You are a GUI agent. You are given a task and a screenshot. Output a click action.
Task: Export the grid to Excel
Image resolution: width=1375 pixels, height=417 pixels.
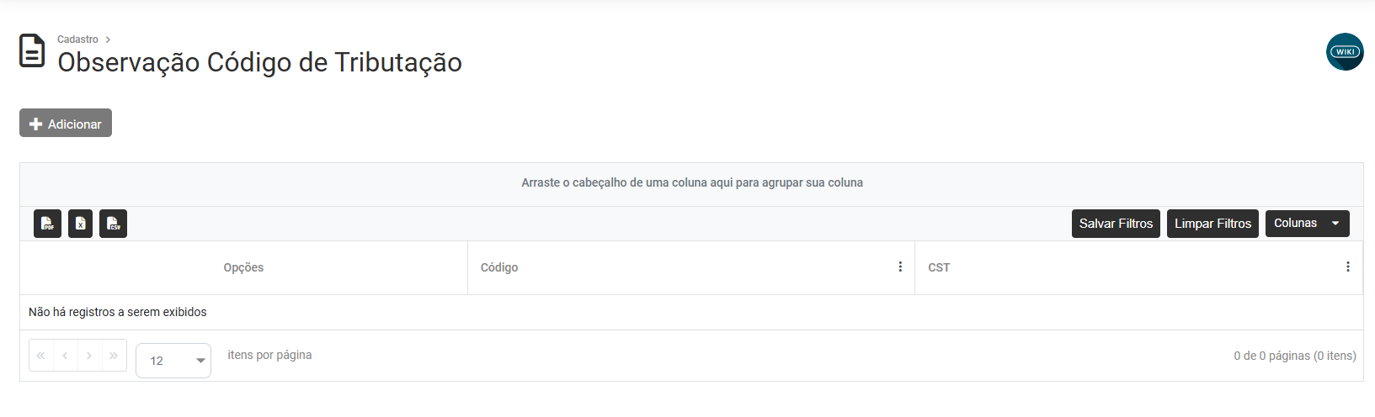coord(80,224)
